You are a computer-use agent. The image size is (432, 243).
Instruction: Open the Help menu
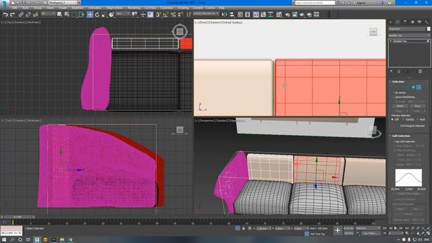(x=221, y=8)
